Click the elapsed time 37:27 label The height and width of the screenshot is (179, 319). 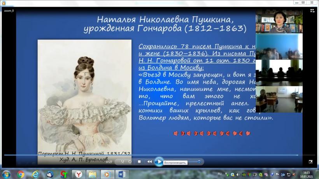[109, 162]
